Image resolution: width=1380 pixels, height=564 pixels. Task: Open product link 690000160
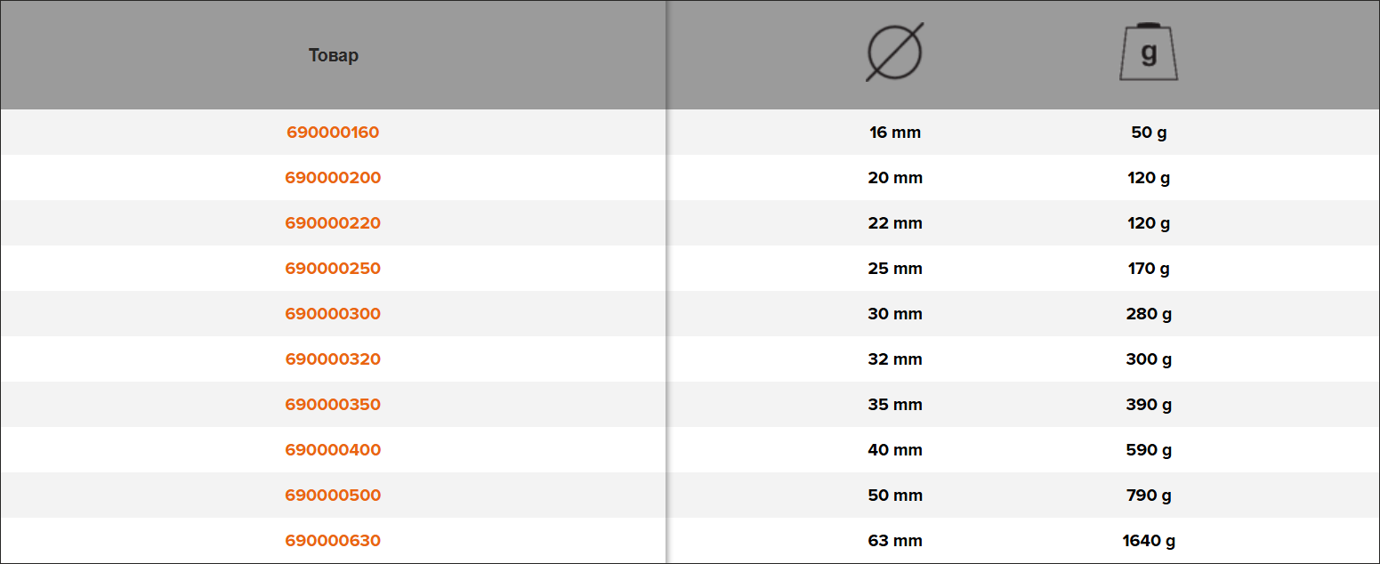click(x=333, y=133)
